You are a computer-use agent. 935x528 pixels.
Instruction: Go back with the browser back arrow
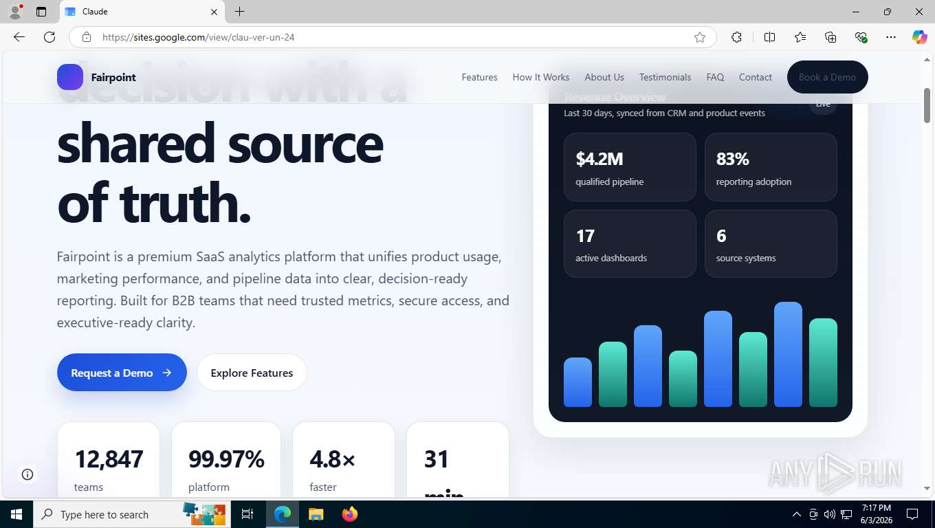19,37
